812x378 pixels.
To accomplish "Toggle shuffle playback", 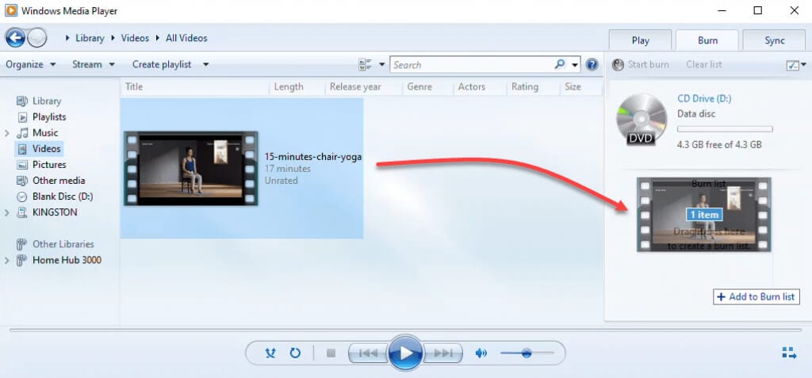I will click(x=270, y=353).
